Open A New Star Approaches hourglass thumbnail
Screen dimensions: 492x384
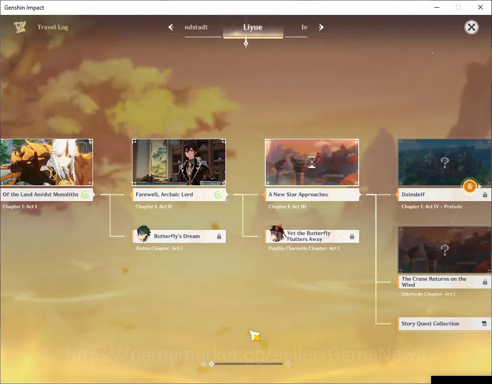point(312,162)
